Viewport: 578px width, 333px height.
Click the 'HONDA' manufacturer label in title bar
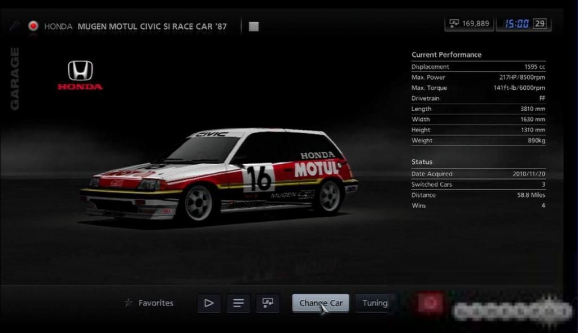click(58, 27)
